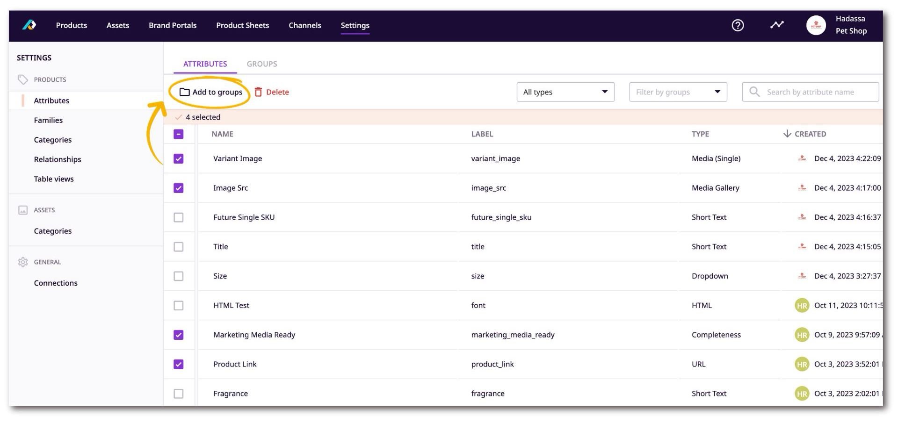Click the Pet Shop profile avatar
Screen dimensions: 898x423
[x=816, y=25]
